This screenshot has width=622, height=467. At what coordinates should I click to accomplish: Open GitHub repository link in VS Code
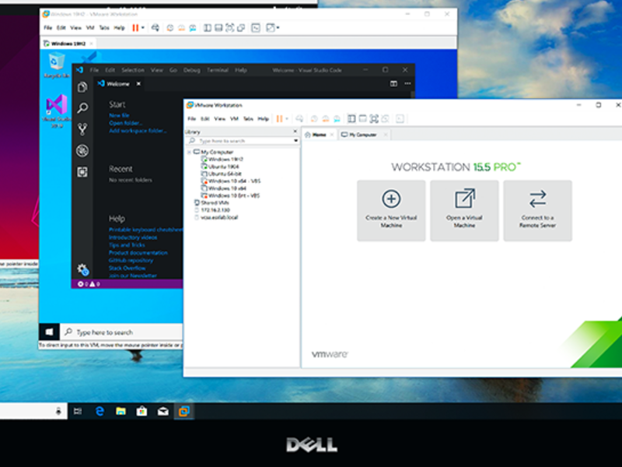click(x=131, y=260)
